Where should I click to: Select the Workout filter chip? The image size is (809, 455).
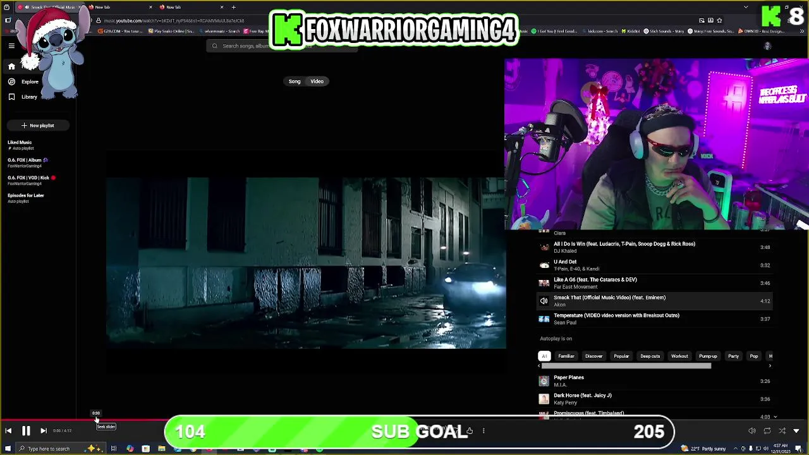click(x=679, y=356)
